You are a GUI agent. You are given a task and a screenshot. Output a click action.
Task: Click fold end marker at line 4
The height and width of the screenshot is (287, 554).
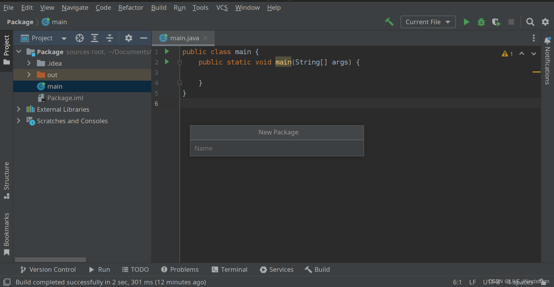[x=180, y=83]
